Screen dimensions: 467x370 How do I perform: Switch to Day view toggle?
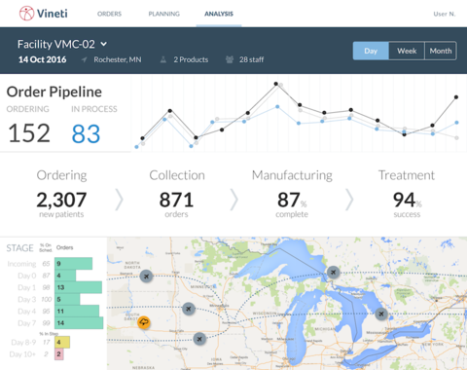(x=371, y=51)
